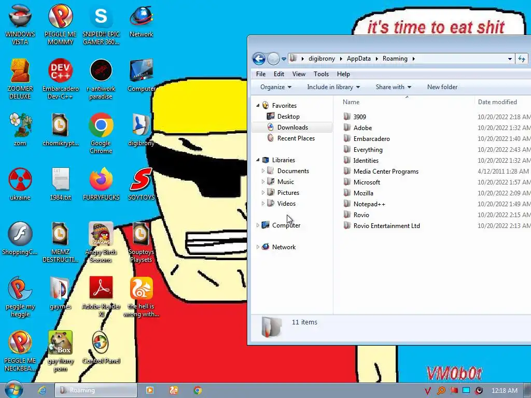This screenshot has height=398, width=531.
Task: Collapse the Libraries tree section
Action: 258,160
